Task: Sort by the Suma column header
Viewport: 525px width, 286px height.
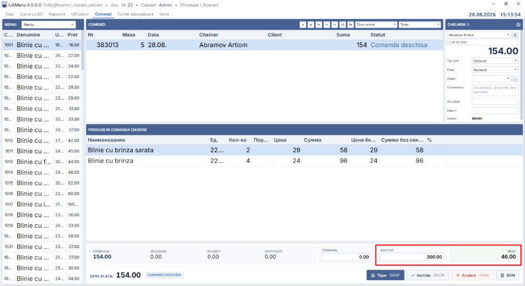Action: point(351,35)
